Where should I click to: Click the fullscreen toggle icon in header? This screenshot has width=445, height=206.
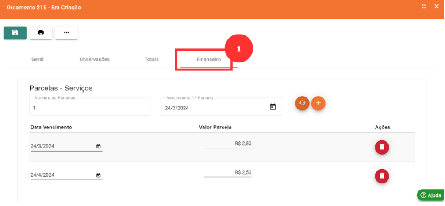click(424, 7)
